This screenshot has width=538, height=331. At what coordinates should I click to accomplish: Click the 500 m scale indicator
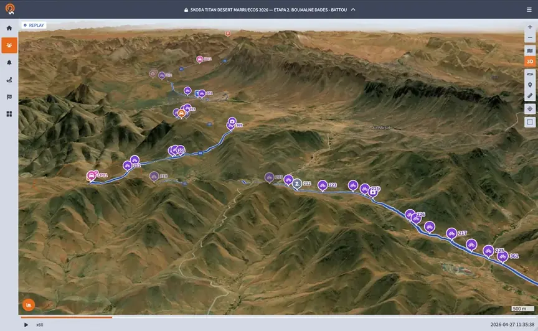tap(522, 309)
